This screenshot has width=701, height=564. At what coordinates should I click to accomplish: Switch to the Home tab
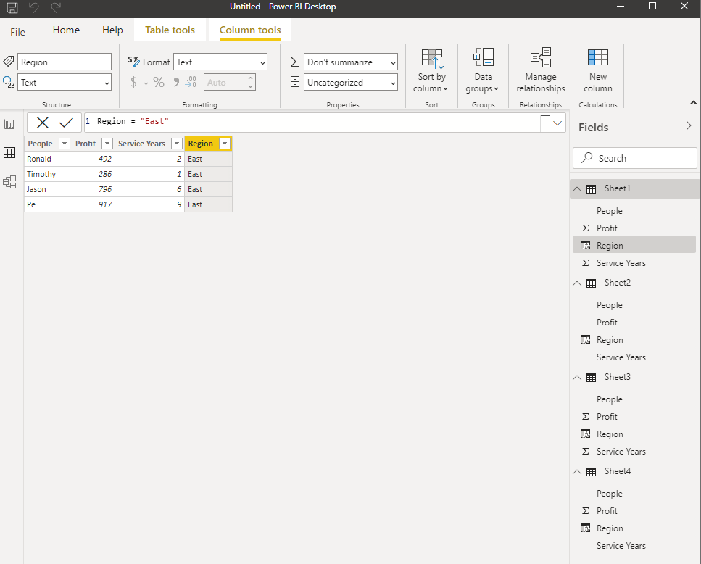coord(66,30)
